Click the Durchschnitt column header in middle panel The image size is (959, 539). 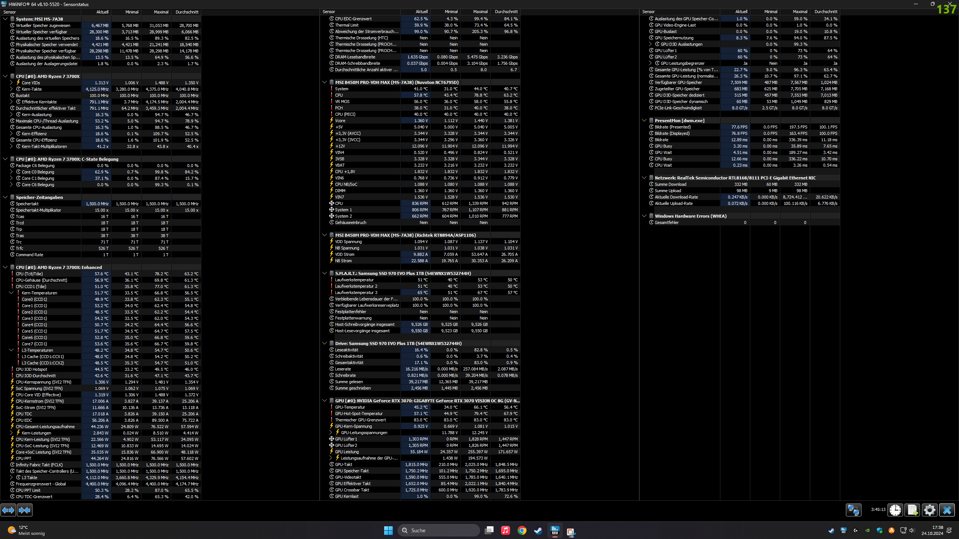click(506, 12)
